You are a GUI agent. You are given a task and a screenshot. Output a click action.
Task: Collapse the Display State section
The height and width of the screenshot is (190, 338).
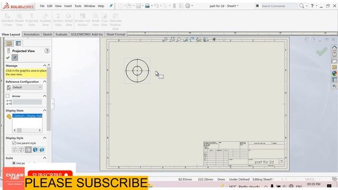(44, 110)
